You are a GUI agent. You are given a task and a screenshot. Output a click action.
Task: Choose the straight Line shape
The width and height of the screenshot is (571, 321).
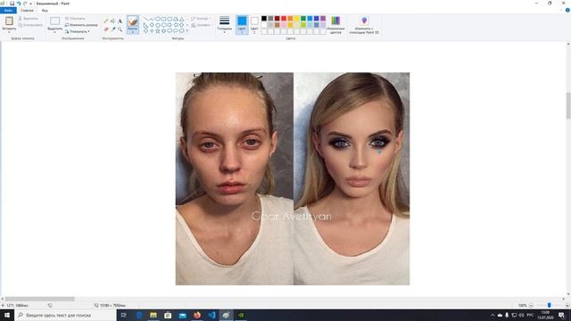146,19
